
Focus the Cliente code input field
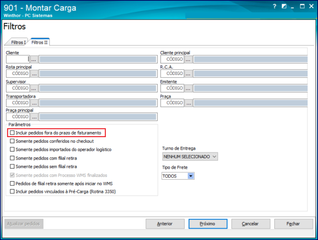click(18, 59)
